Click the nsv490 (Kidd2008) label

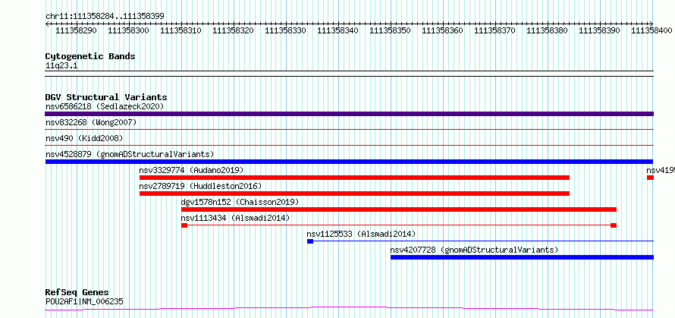(84, 138)
